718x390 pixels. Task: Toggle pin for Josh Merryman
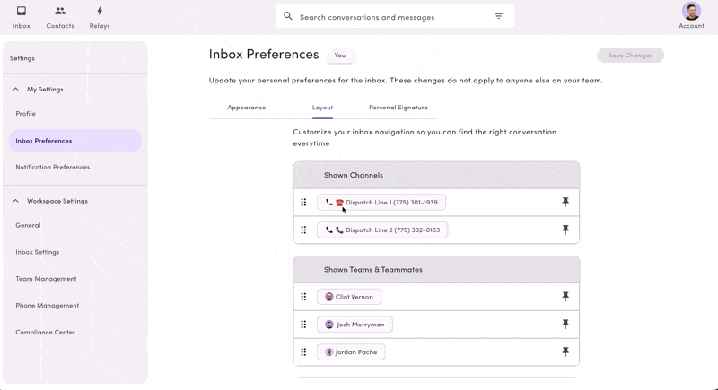point(565,325)
